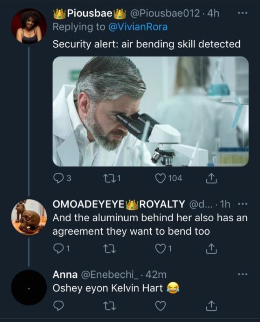Screen dimensions: 260x322
Task: Share Piousbae's tweet
Action: tap(211, 178)
